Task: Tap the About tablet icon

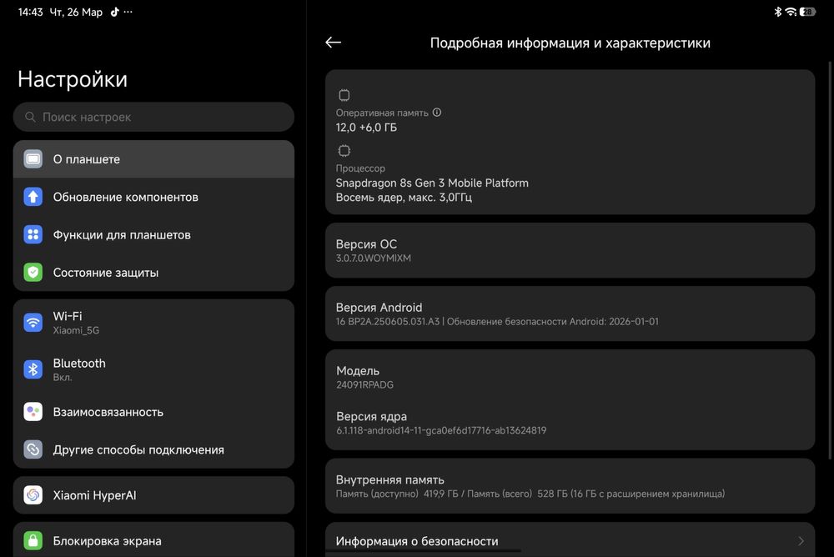Action: tap(33, 159)
